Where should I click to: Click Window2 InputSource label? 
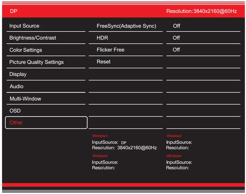(179, 142)
